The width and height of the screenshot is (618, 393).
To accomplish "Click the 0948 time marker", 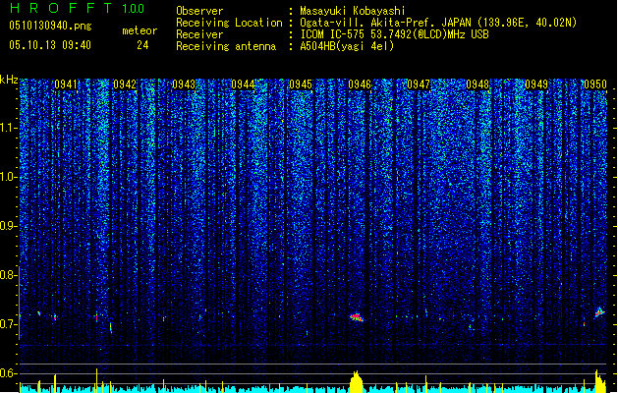I will [478, 84].
